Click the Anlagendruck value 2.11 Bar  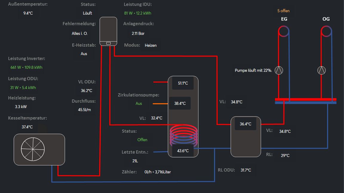click(x=138, y=34)
